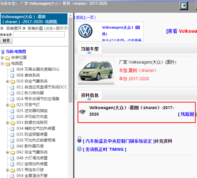Open the Sharan car thumbnail image

tap(96, 71)
